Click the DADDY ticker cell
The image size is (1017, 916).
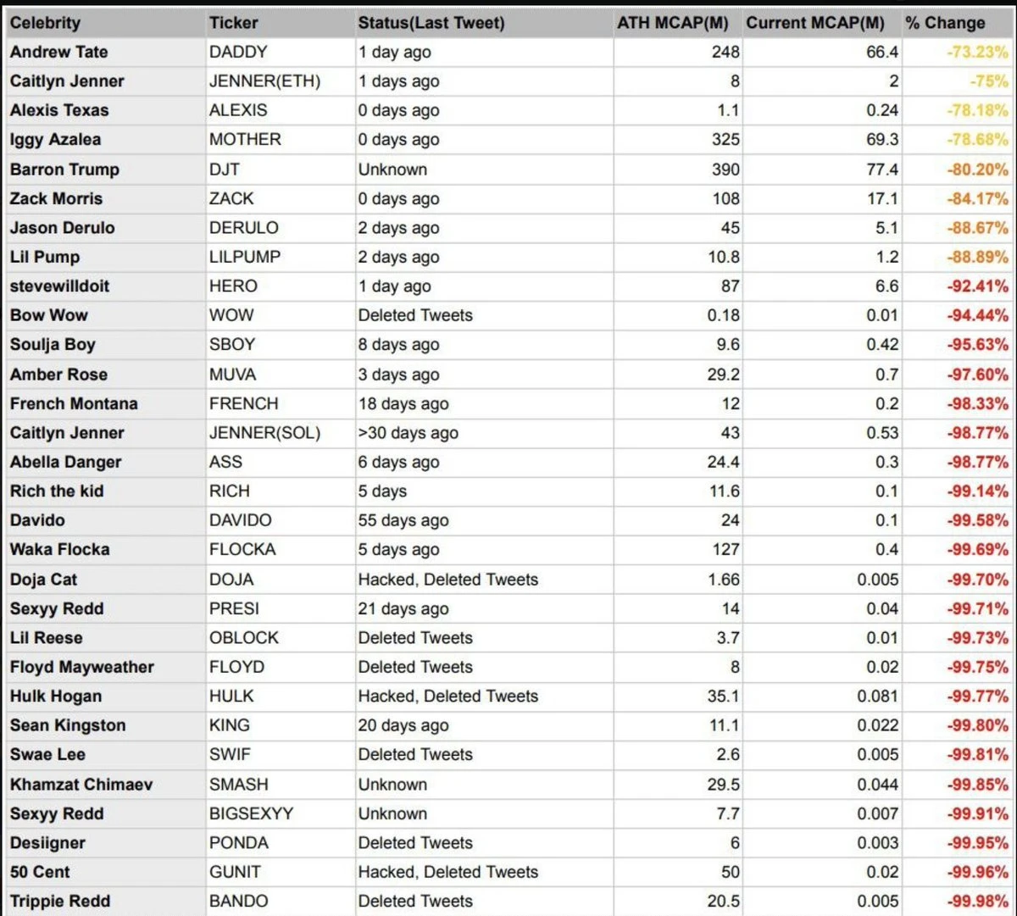point(238,52)
